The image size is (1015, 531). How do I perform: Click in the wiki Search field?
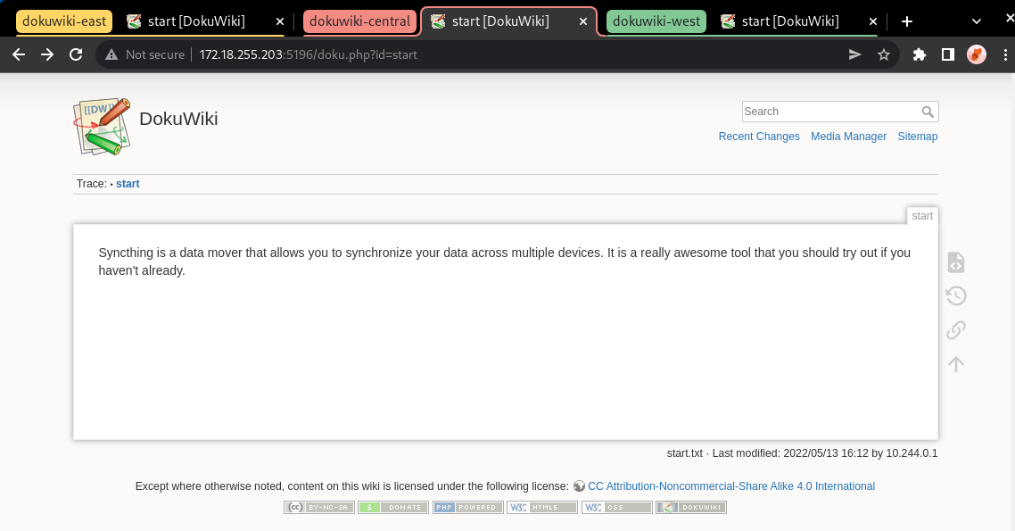click(829, 112)
